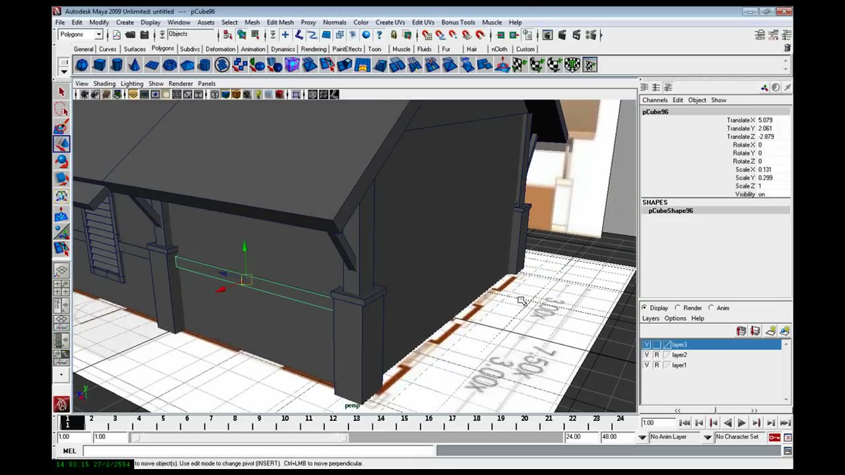
Task: Switch to the Animation shelf tab
Action: (253, 49)
